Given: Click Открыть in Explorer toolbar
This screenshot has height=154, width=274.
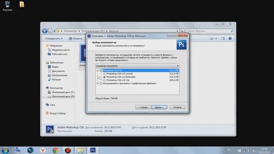Looking at the screenshot, I should [x=75, y=38].
